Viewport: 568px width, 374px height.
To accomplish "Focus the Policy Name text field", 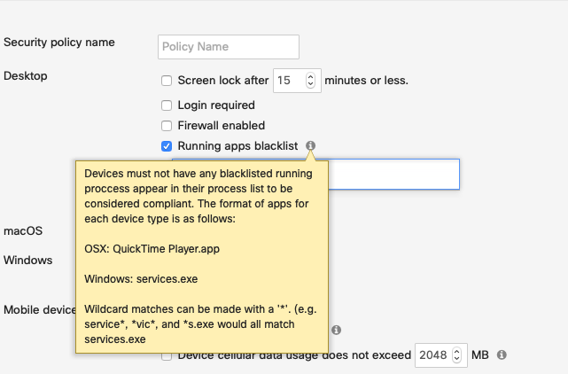I will tap(229, 47).
